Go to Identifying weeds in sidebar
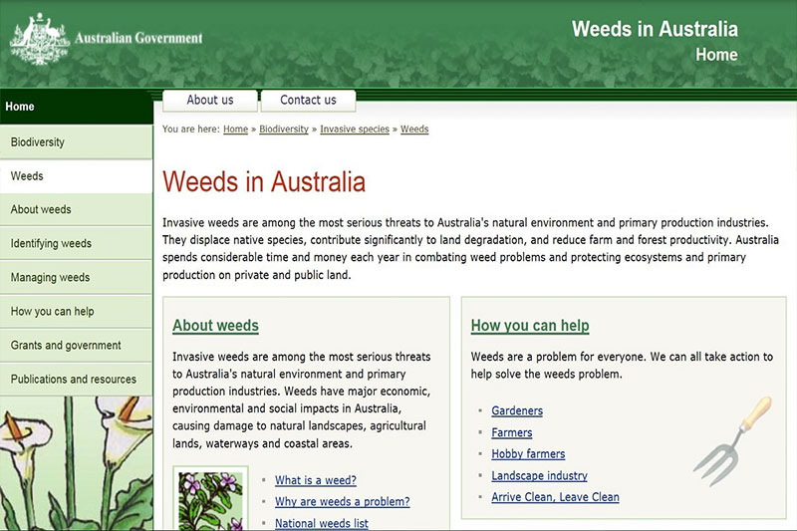797x531 pixels. (51, 244)
